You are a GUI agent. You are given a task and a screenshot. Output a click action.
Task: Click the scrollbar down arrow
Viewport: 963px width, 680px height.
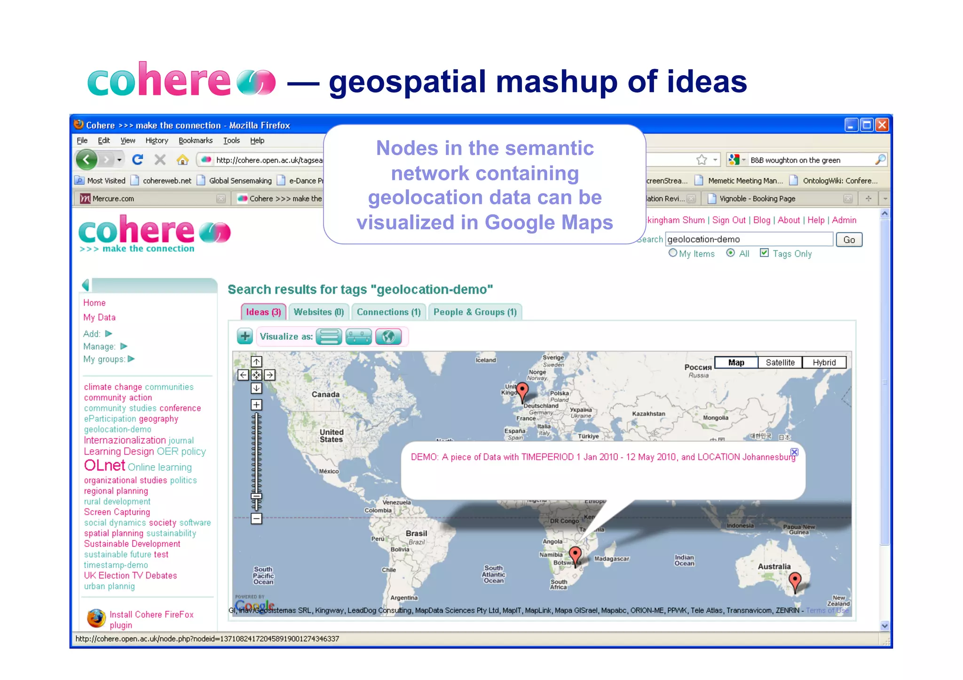tap(884, 625)
